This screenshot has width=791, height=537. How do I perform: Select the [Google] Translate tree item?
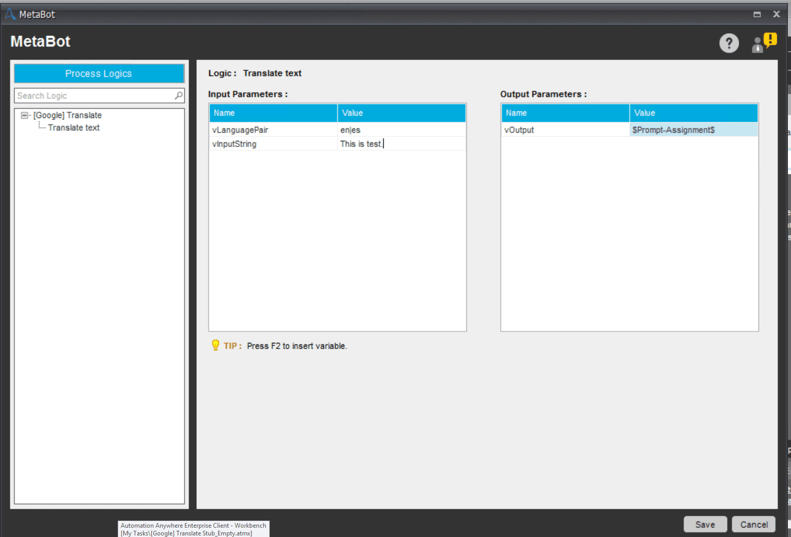click(67, 115)
